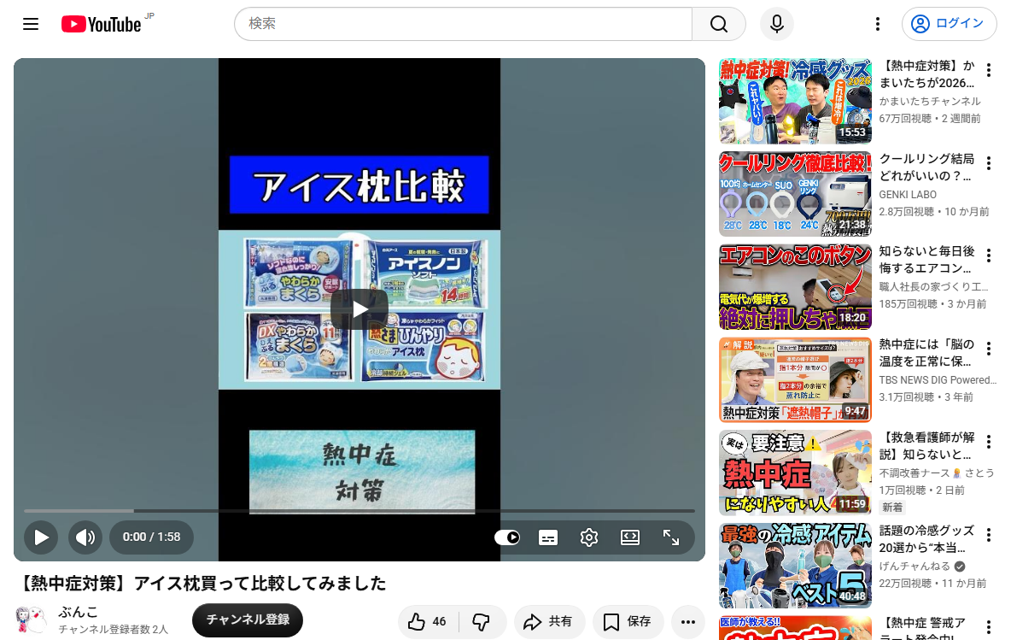Dislike the video with thumbs down
1011x640 pixels.
(482, 622)
